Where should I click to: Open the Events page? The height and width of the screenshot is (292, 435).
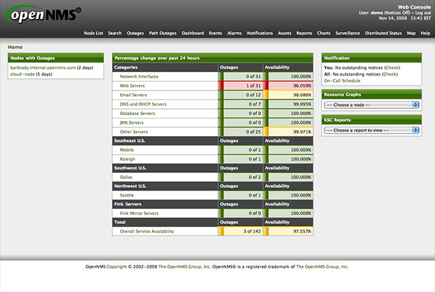pyautogui.click(x=215, y=33)
